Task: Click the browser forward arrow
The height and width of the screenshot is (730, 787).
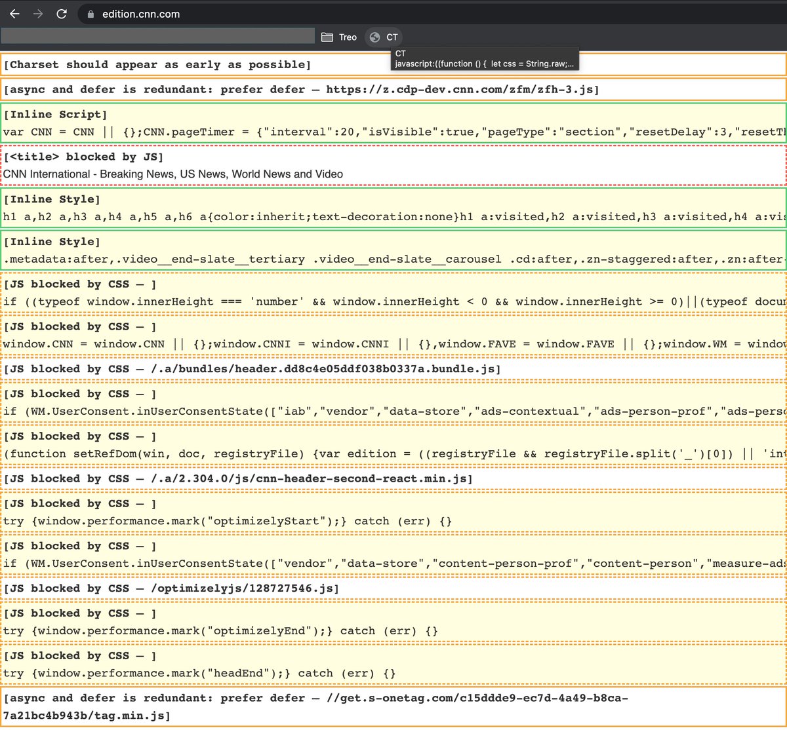Action: (38, 14)
